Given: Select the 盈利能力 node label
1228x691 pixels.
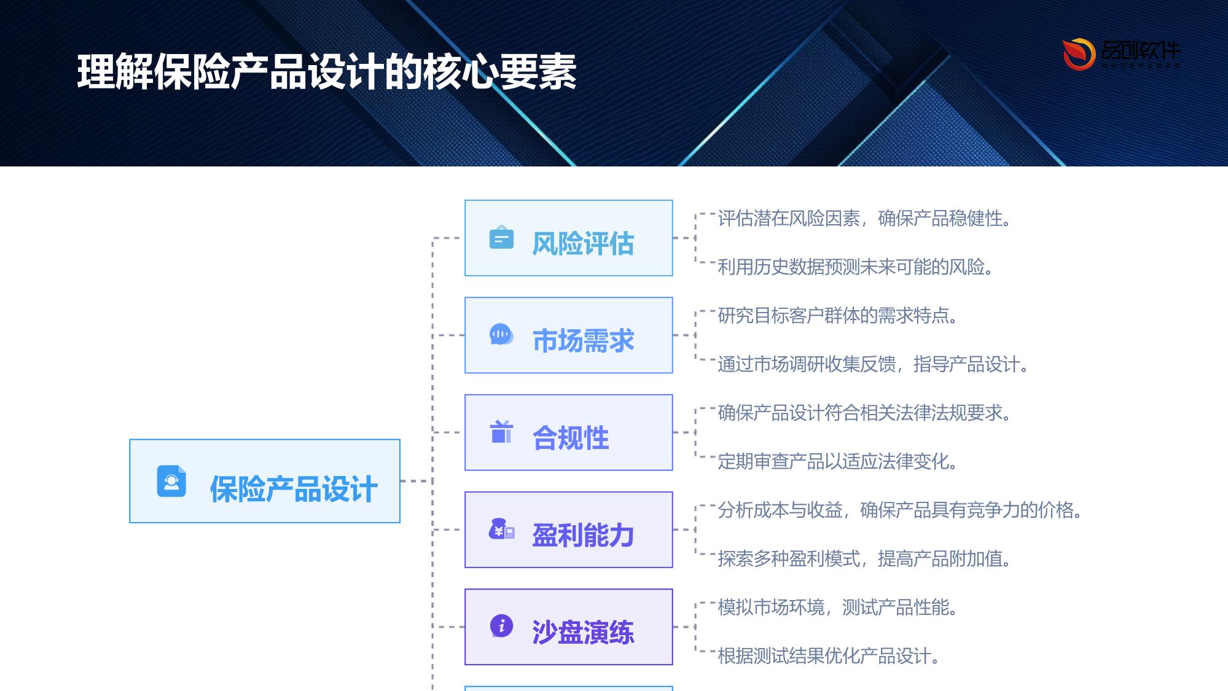Looking at the screenshot, I should pos(583,535).
